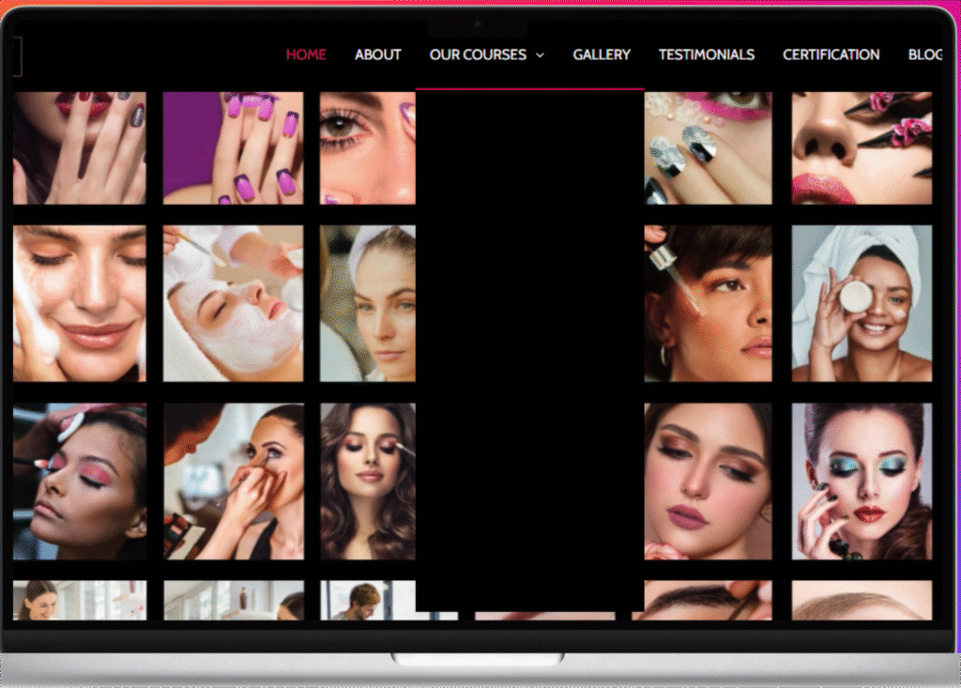
Task: Select bottom-row photo of man with curly hair
Action: 368,601
